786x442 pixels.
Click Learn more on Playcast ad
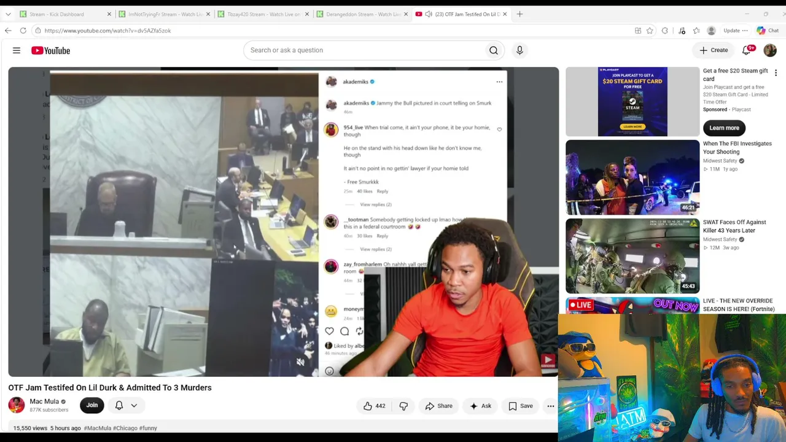tap(725, 128)
